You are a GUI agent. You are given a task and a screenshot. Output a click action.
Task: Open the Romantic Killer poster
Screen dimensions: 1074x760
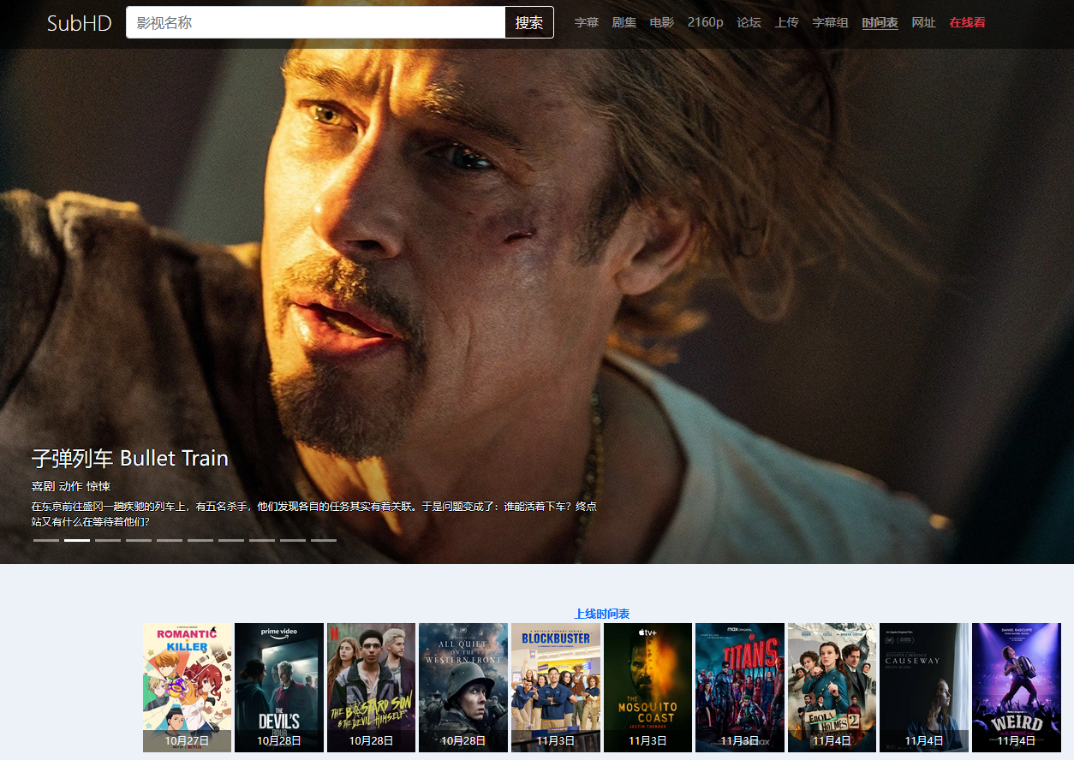187,687
